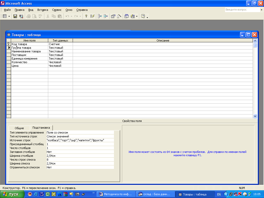Open the пуск Start button

pos(12,194)
